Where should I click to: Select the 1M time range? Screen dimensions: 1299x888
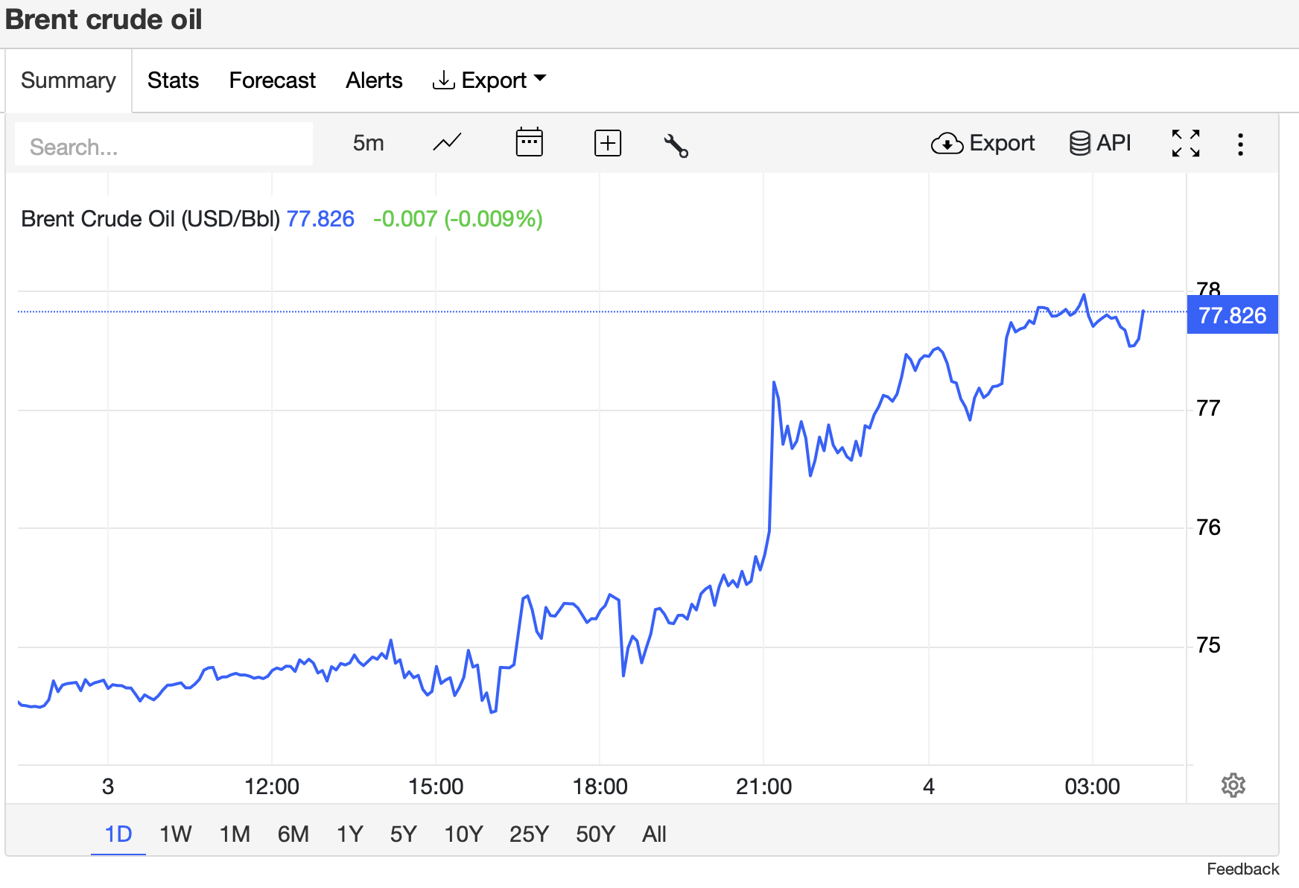[235, 834]
